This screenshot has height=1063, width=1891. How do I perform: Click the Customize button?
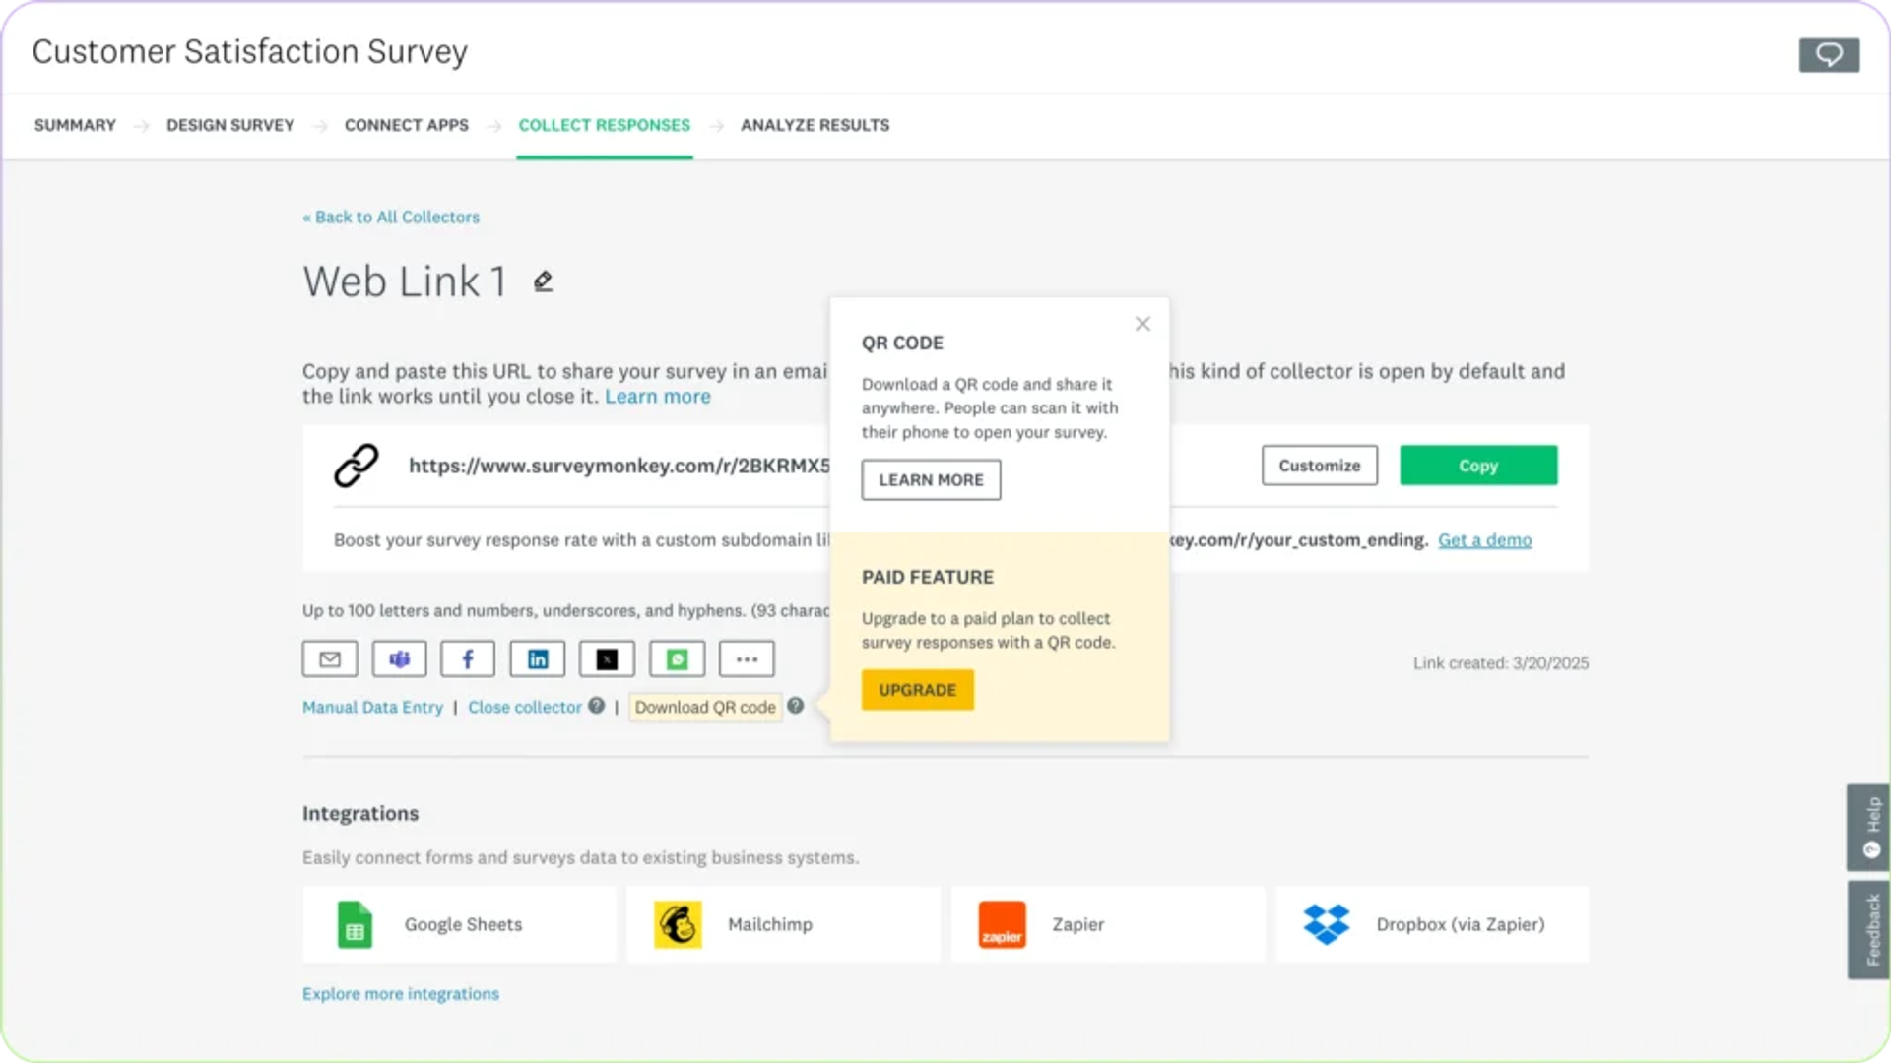point(1320,466)
